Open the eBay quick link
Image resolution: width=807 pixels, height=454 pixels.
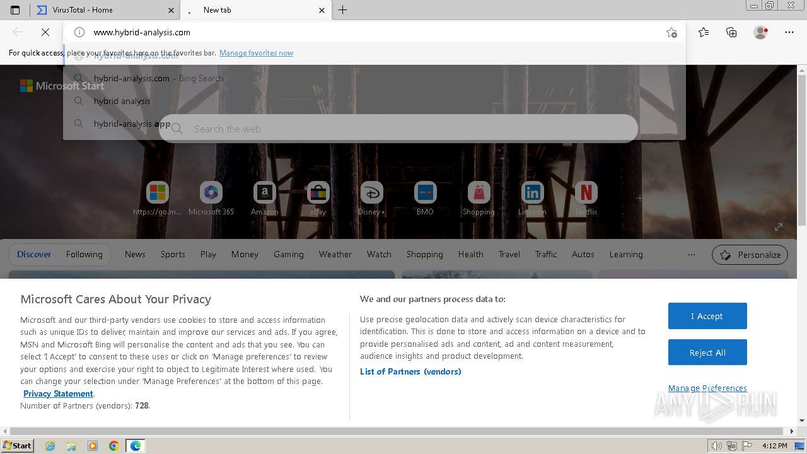click(318, 199)
